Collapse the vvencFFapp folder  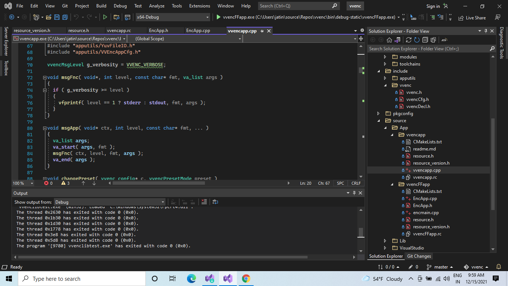click(392, 184)
